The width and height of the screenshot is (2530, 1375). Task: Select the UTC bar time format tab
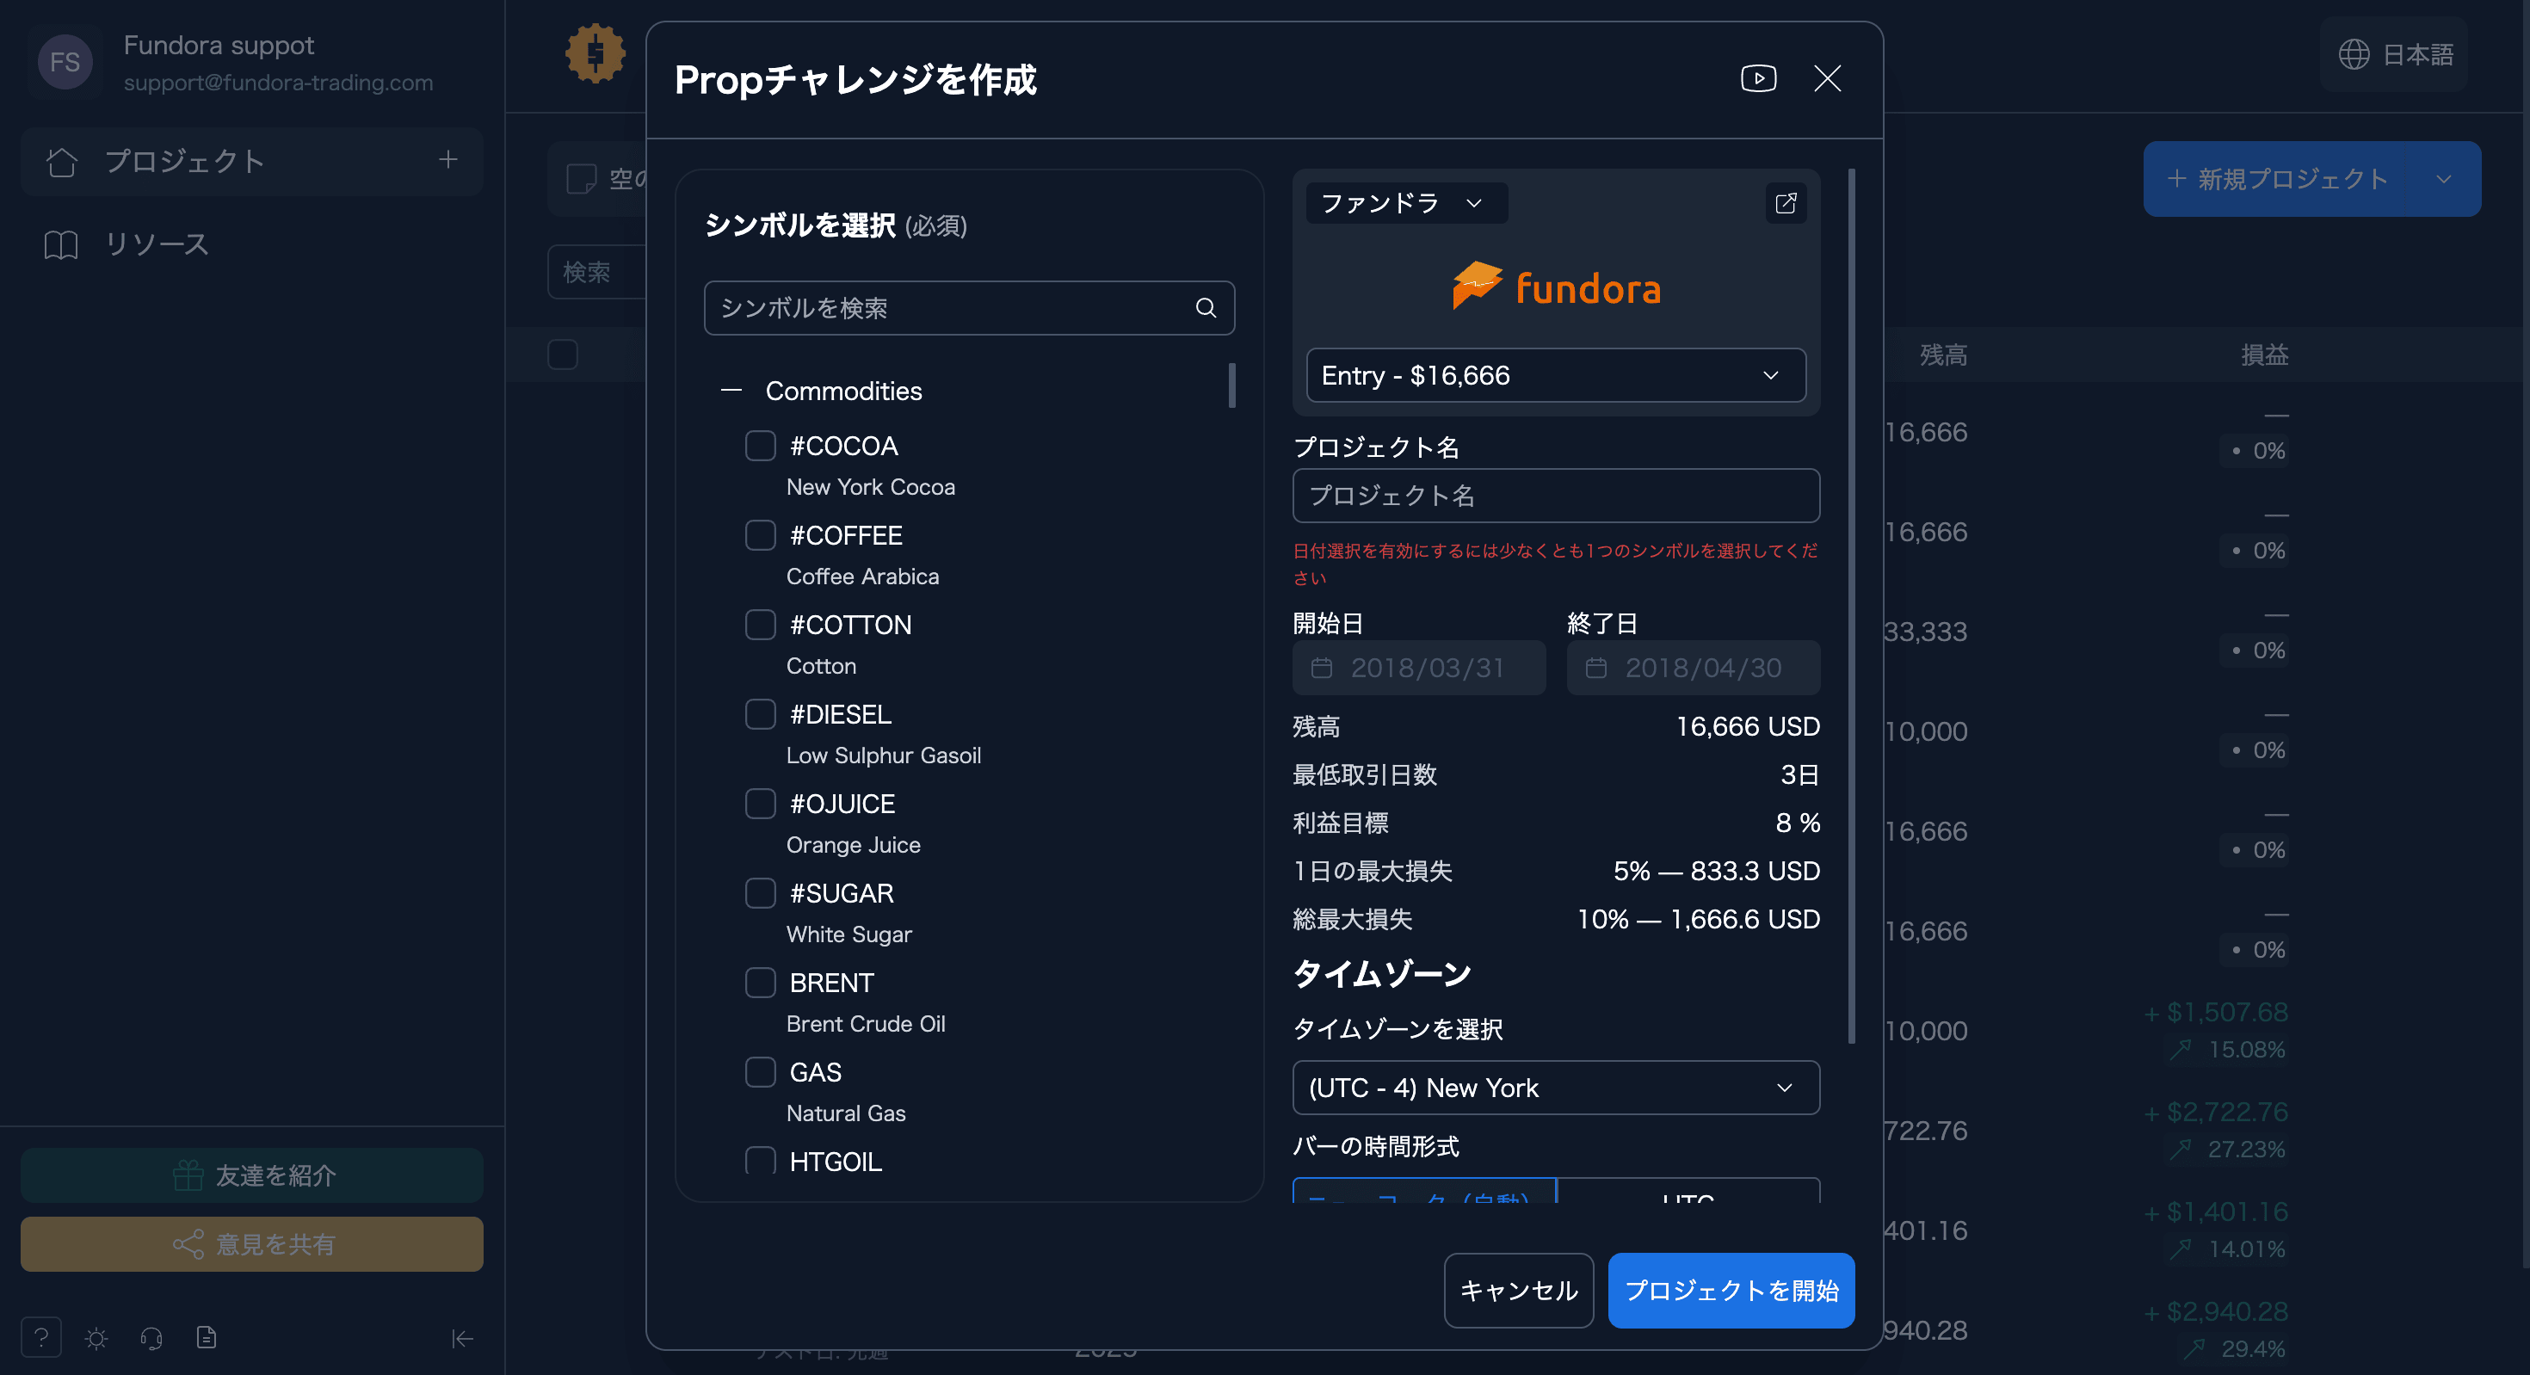(x=1688, y=1190)
